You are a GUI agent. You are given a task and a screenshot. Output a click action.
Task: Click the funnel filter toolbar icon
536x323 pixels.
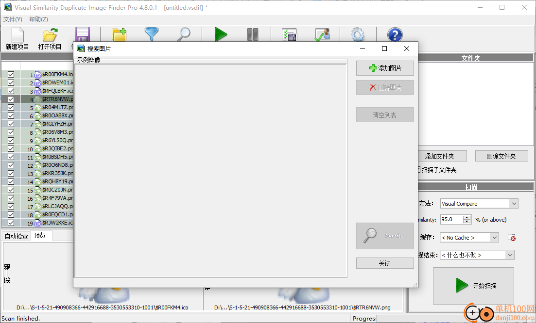[x=152, y=34]
